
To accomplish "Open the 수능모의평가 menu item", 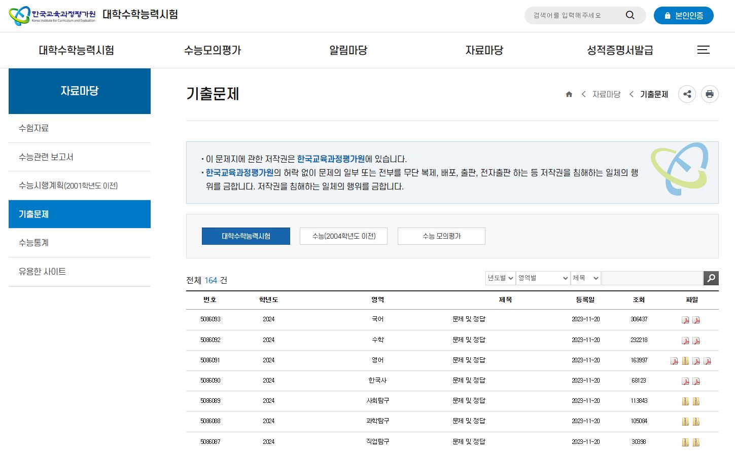I will (x=212, y=50).
